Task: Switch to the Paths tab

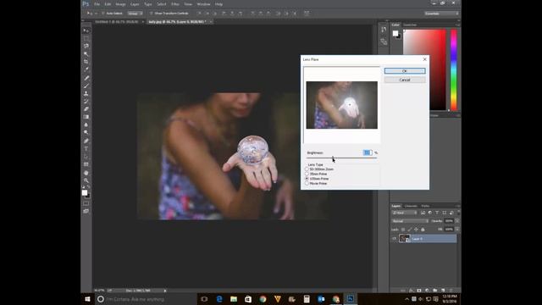Action: (425, 206)
